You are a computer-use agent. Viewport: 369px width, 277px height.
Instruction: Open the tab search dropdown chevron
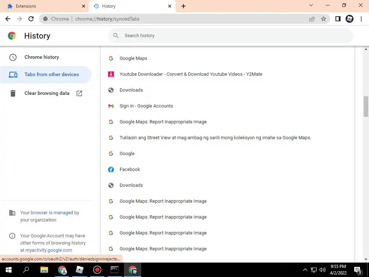(311, 5)
